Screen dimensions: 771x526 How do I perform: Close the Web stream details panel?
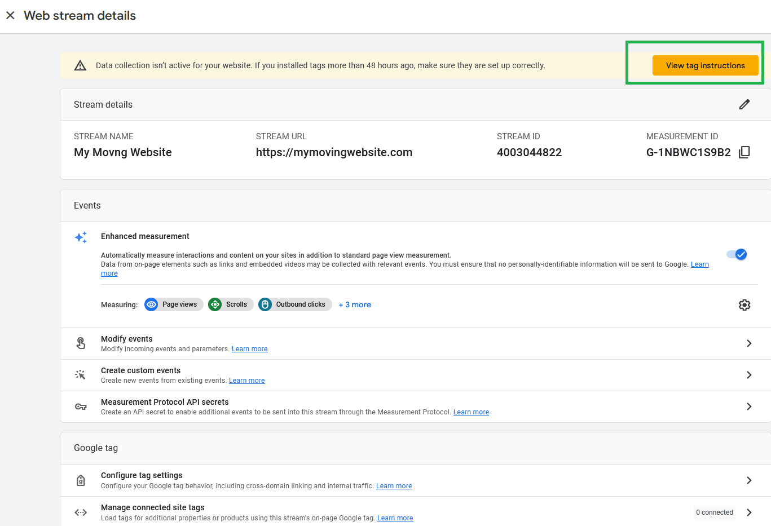coord(10,15)
